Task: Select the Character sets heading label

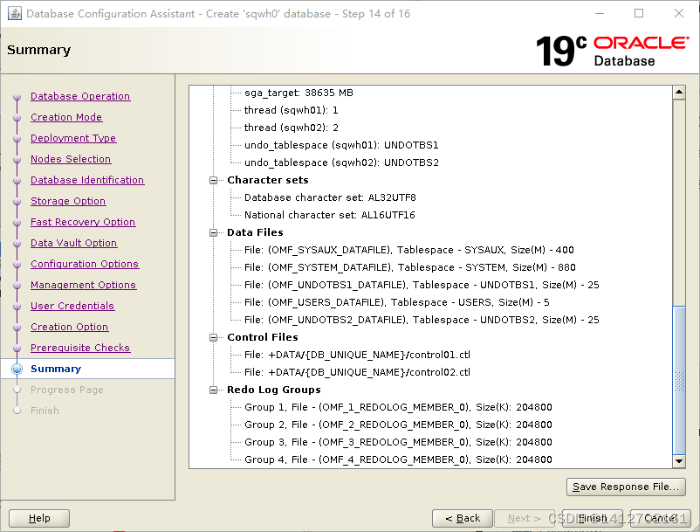Action: pyautogui.click(x=268, y=180)
